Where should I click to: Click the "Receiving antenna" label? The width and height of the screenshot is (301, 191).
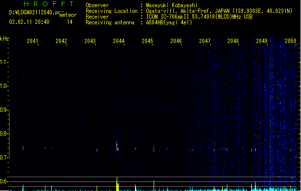pyautogui.click(x=110, y=22)
